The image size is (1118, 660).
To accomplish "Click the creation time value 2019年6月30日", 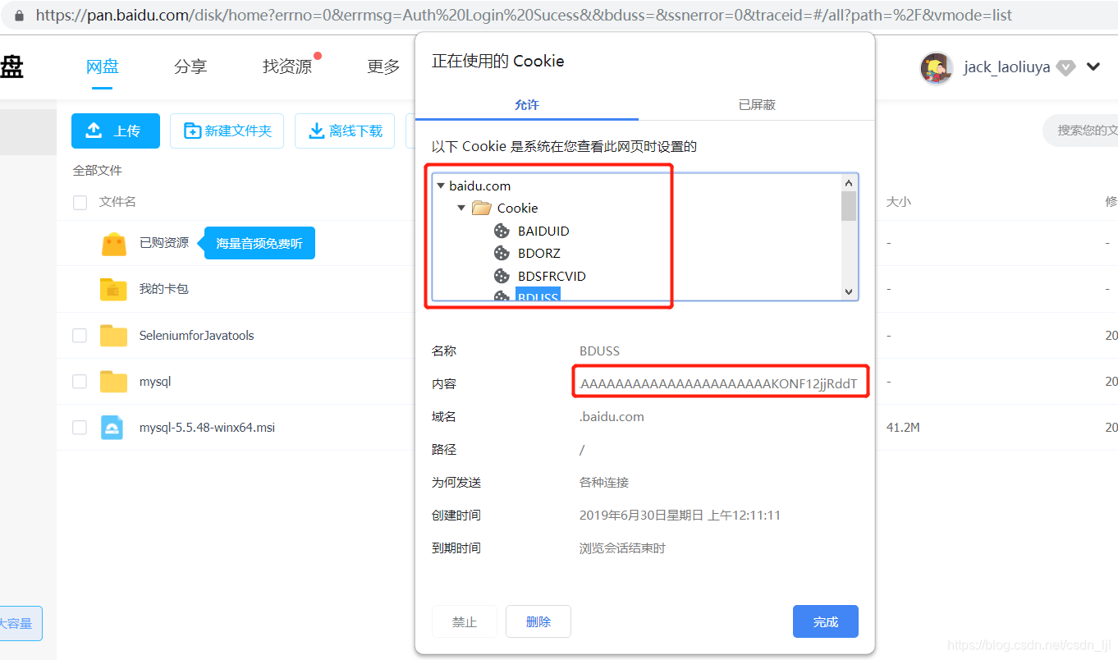I will tap(680, 516).
